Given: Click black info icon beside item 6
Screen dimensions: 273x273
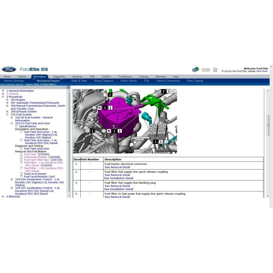Looking at the screenshot, I should (92, 130).
